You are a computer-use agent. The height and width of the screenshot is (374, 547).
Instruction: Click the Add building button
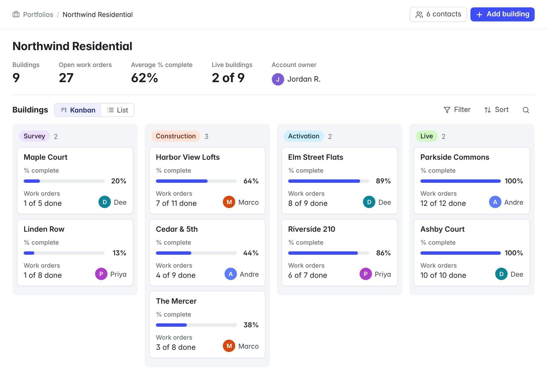point(502,14)
